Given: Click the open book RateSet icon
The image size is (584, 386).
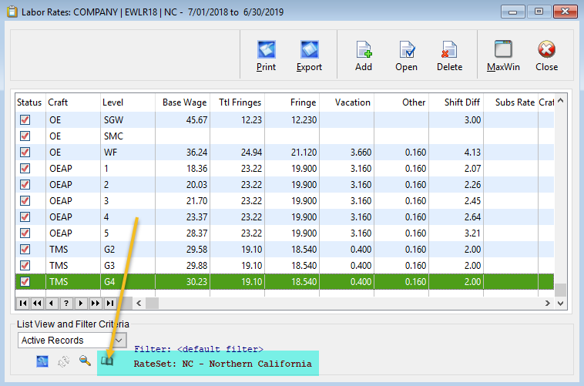Looking at the screenshot, I should (107, 361).
